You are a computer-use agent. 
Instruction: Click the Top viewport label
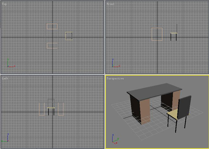[x=4, y=4]
